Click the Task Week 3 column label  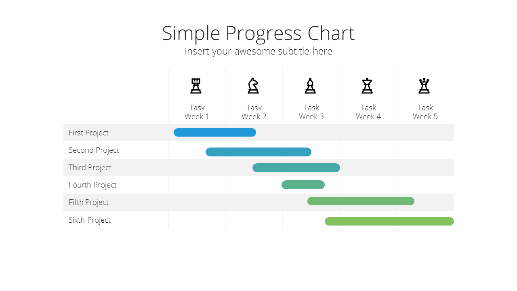tap(311, 112)
